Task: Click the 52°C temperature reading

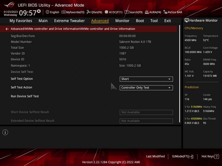Action: 206,40
